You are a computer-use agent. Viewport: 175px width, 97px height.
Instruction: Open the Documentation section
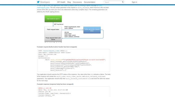pos(89,2)
